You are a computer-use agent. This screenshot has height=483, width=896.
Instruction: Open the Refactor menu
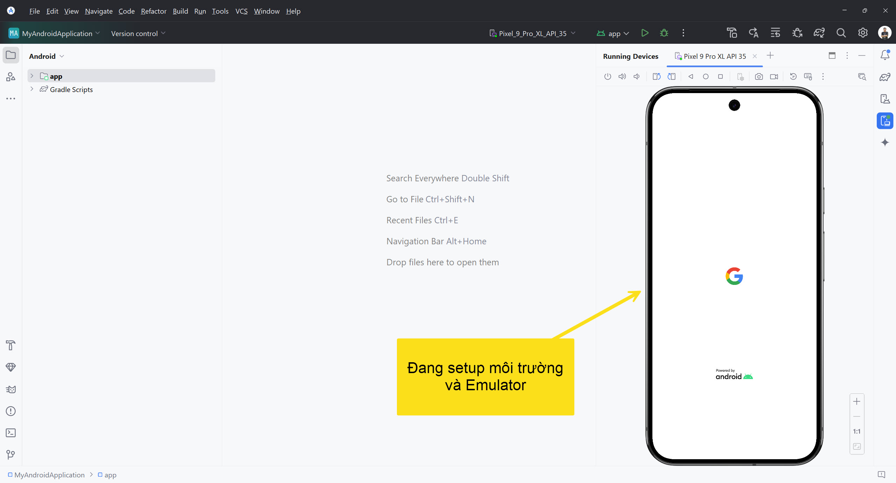coord(154,11)
